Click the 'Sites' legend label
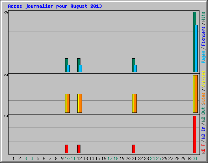Screen dimensions: 208x163 (204, 99)
